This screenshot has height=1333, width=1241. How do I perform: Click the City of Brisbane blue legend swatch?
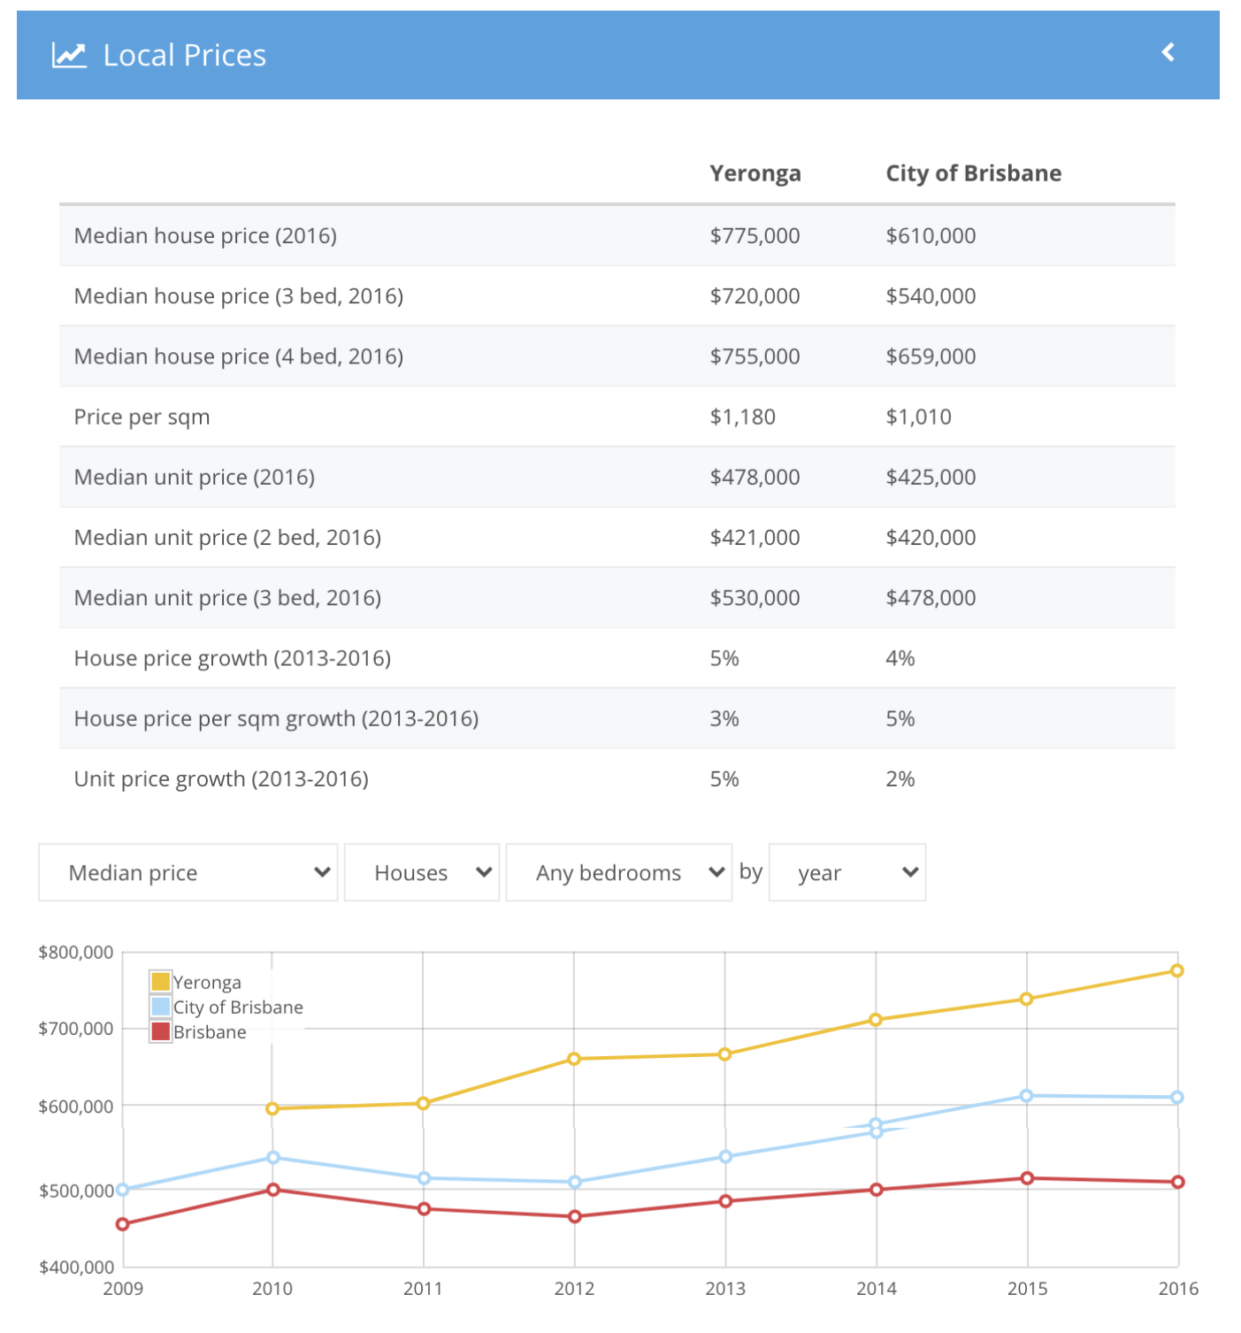(160, 1007)
